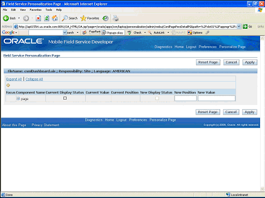Click the New Position input field
Screen dimensions: 265x198
pos(185,98)
